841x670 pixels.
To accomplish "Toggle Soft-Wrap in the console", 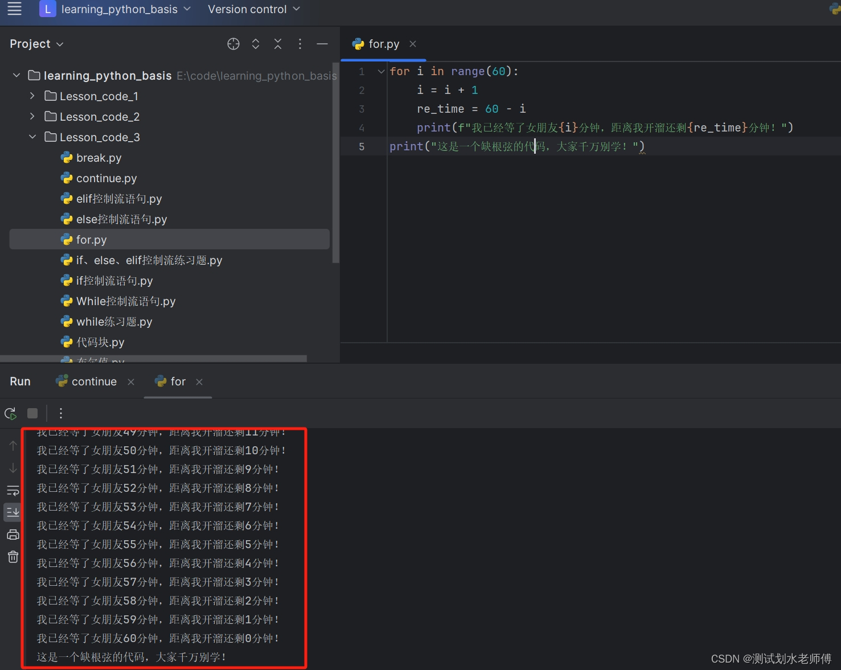I will click(x=13, y=490).
